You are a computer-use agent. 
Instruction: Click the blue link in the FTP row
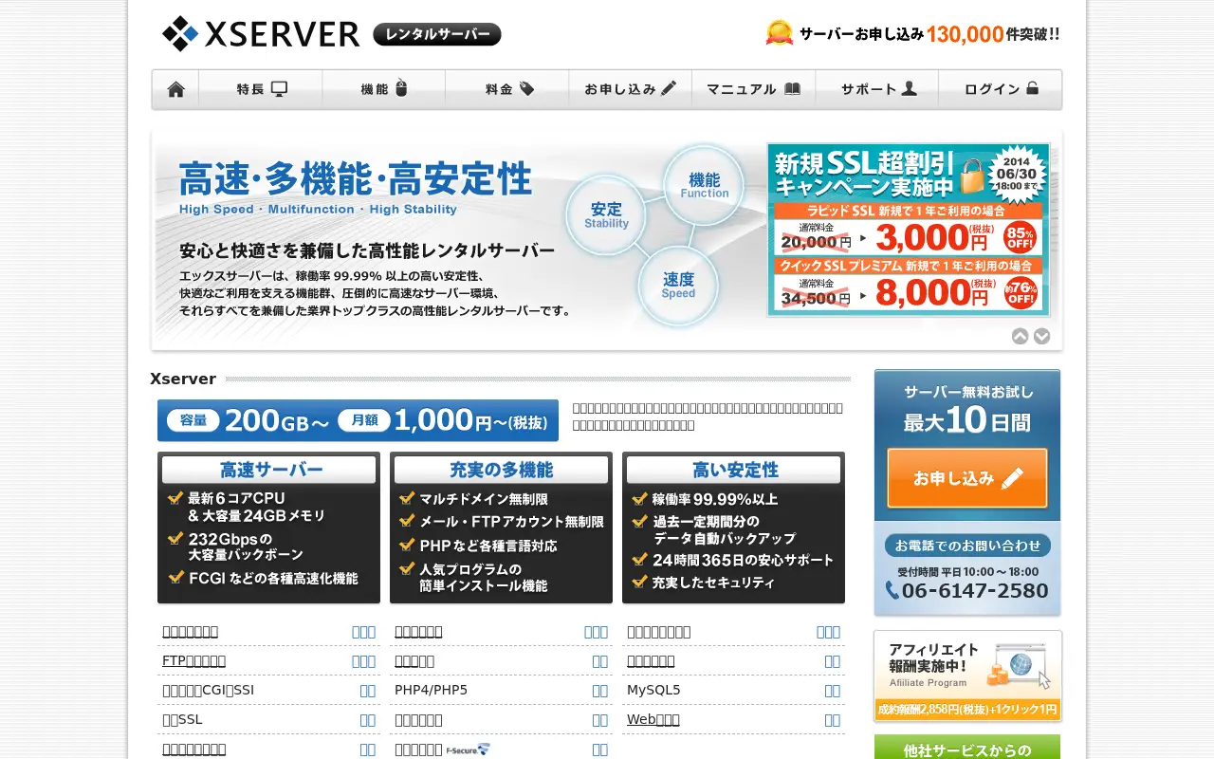click(363, 660)
